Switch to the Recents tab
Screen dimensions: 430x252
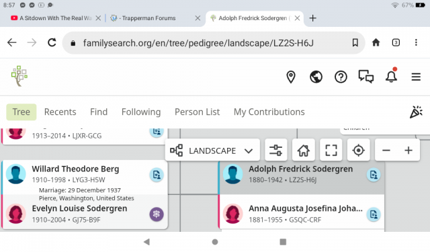coord(60,112)
